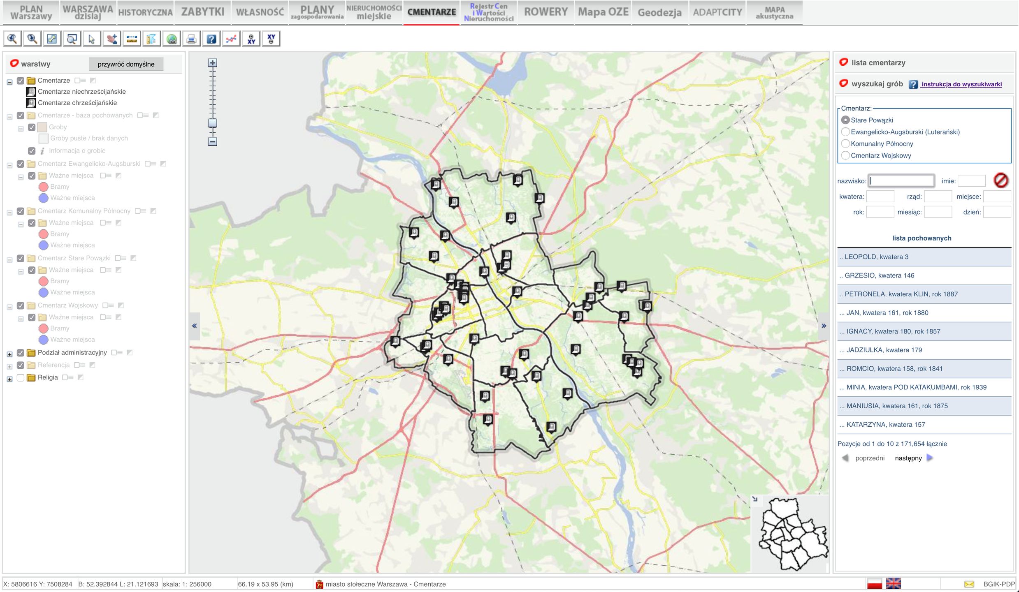
Task: Select the Cmentarz Wojskowy radio button
Action: click(845, 155)
